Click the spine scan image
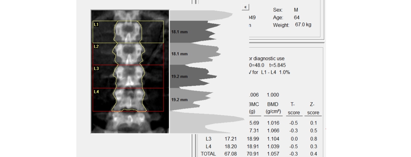Viewport: 411px width, 157px height. 130,71
